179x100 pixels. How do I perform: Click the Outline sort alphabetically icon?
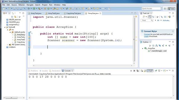pos(157,46)
